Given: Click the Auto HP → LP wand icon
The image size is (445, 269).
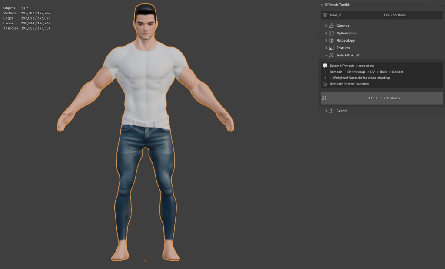Looking at the screenshot, I should click(331, 55).
